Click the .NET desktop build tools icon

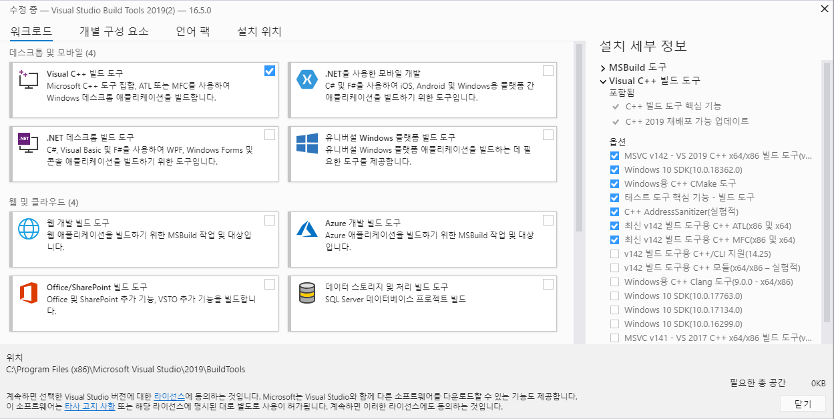click(x=29, y=143)
